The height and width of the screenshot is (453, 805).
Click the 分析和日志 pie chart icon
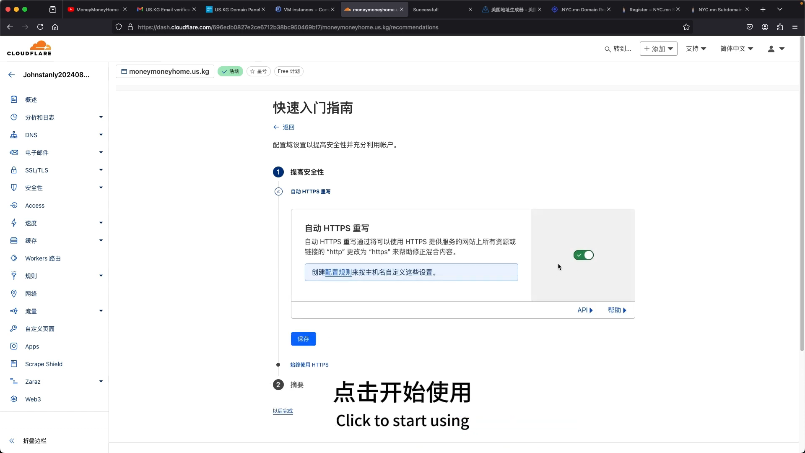click(14, 117)
